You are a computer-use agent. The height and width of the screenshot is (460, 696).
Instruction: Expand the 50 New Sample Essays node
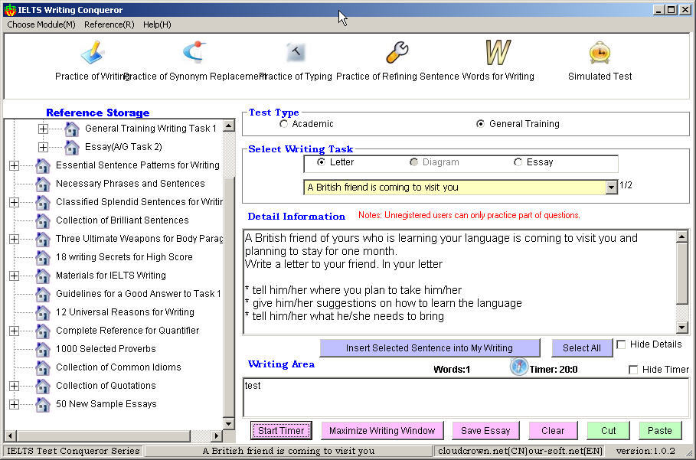click(15, 404)
